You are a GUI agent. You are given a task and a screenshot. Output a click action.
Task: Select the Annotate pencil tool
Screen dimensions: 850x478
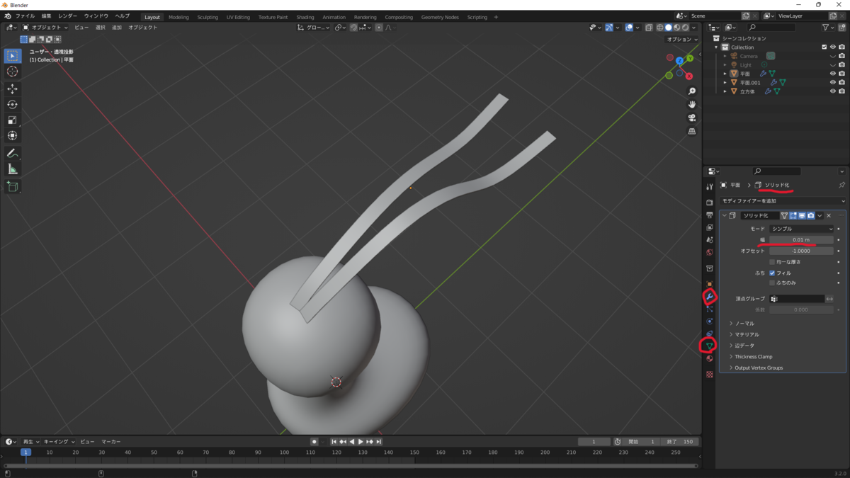point(12,153)
